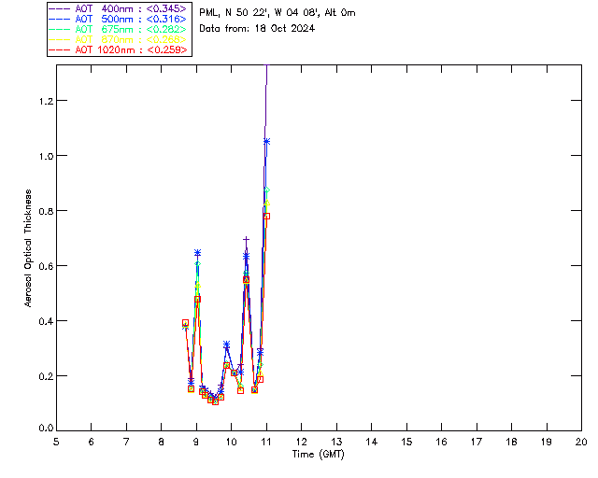This screenshot has width=598, height=478.
Task: Click the x-axis label 11
Action: [x=266, y=443]
